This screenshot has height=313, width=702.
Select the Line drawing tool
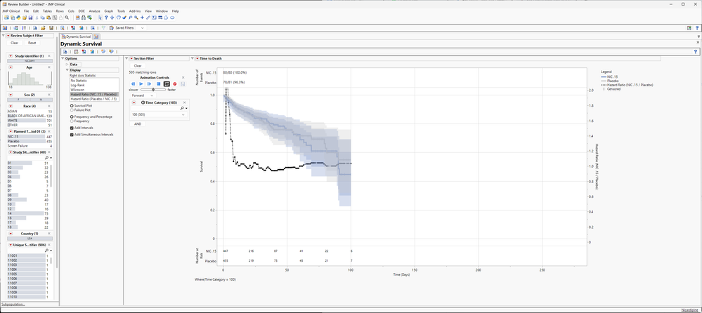pyautogui.click(x=148, y=18)
